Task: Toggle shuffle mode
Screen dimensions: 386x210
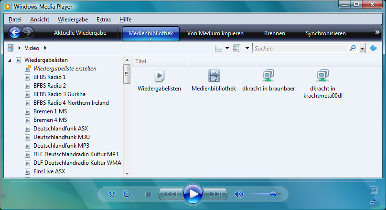Action: [x=112, y=194]
